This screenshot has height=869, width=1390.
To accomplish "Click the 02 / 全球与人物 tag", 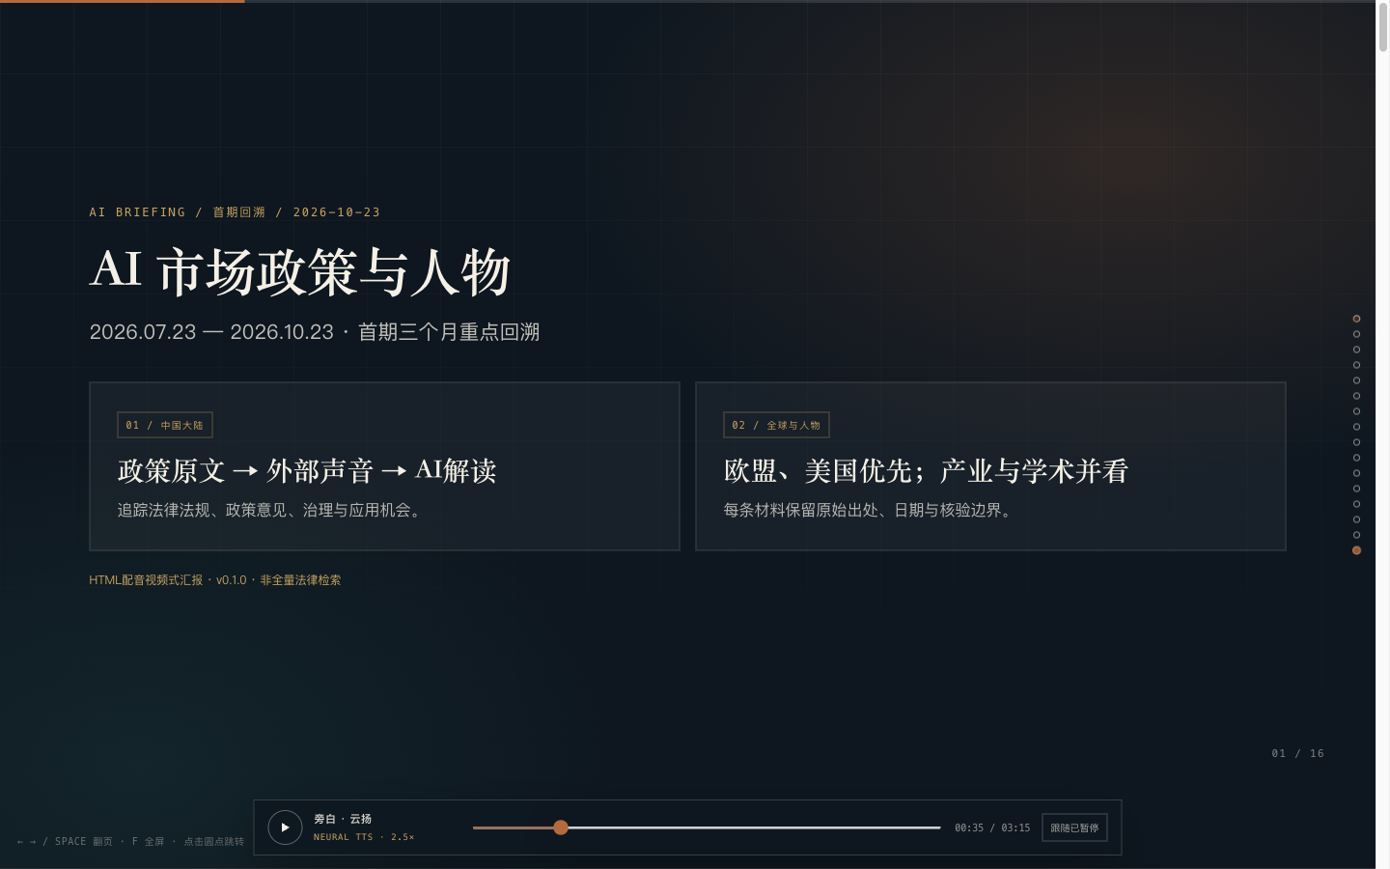I will (x=776, y=425).
